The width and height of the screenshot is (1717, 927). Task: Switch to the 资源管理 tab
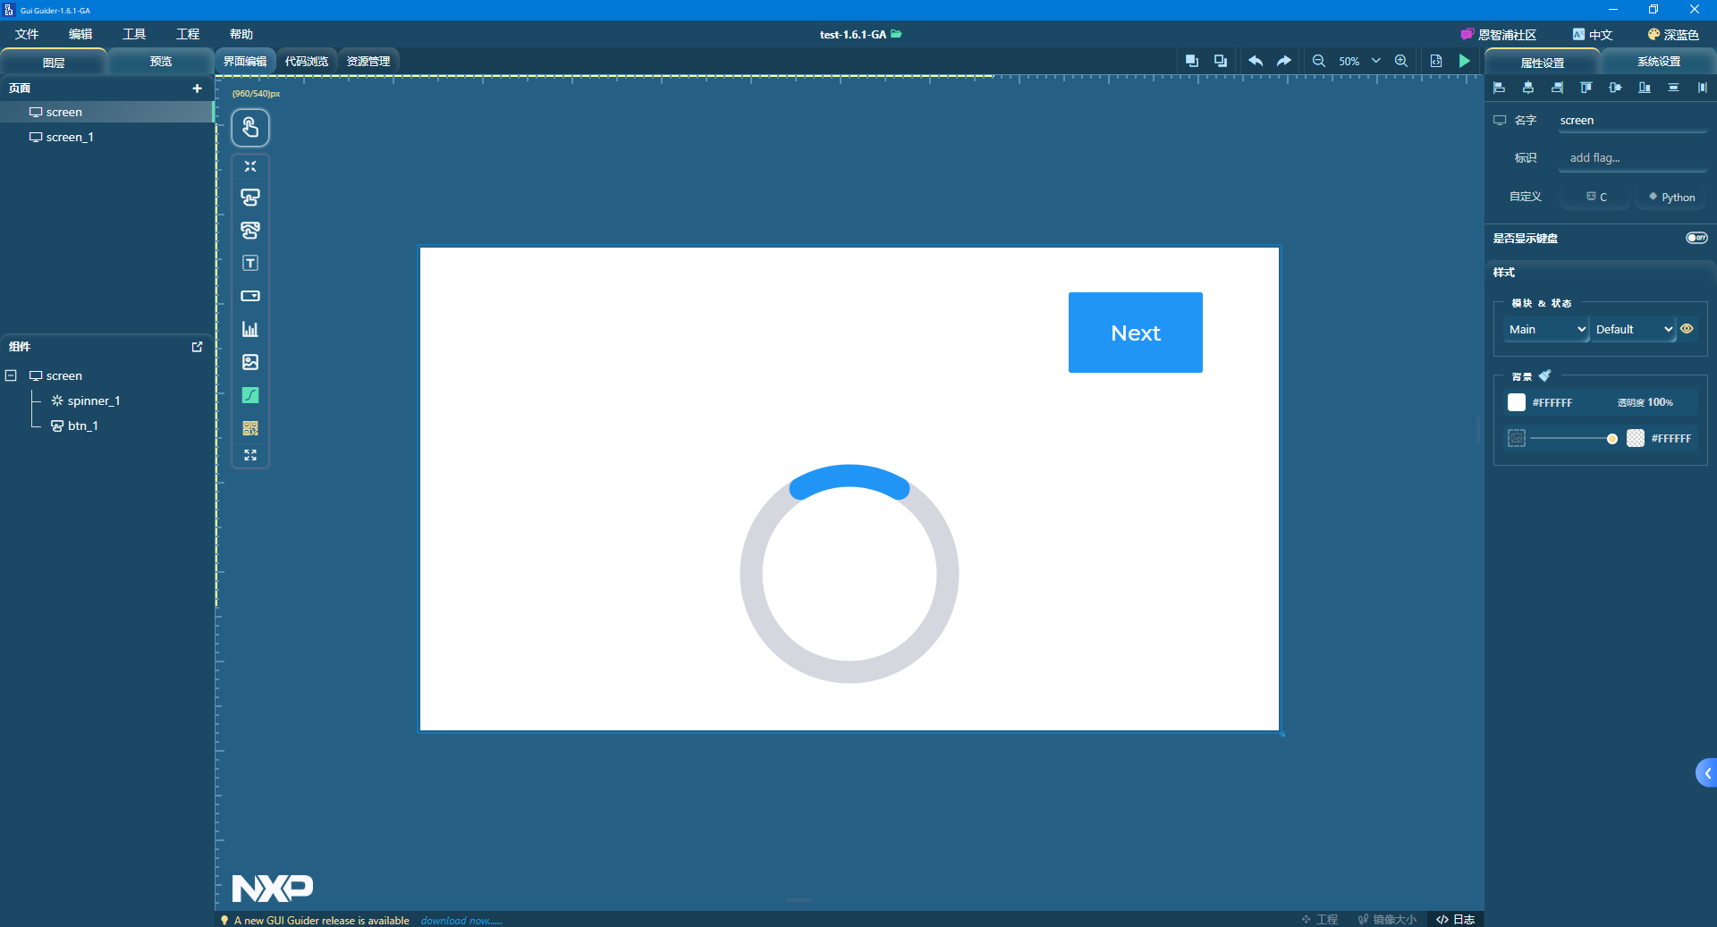368,61
